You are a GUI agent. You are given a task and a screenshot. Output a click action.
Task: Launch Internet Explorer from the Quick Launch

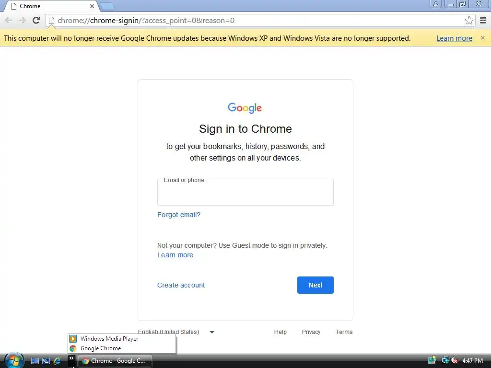coord(58,361)
